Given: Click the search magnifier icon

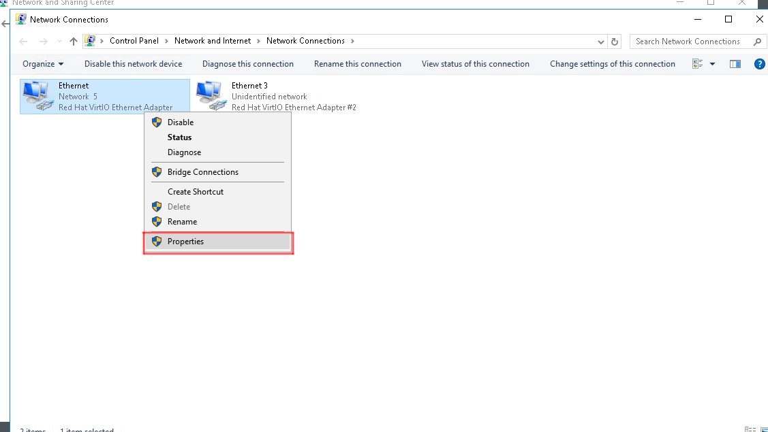Looking at the screenshot, I should tap(757, 41).
